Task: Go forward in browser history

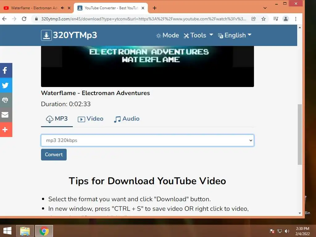Action: (14, 19)
